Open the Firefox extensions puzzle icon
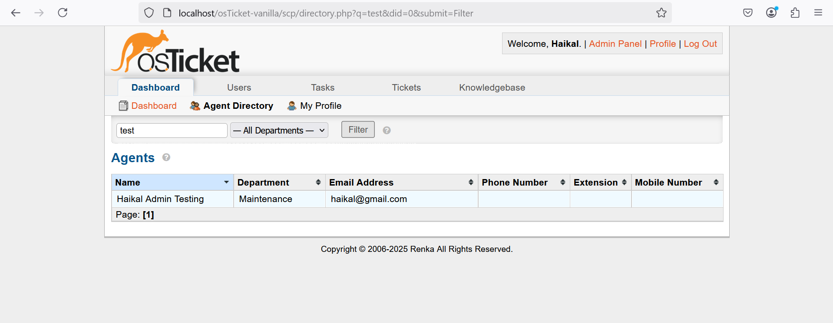 pos(795,13)
